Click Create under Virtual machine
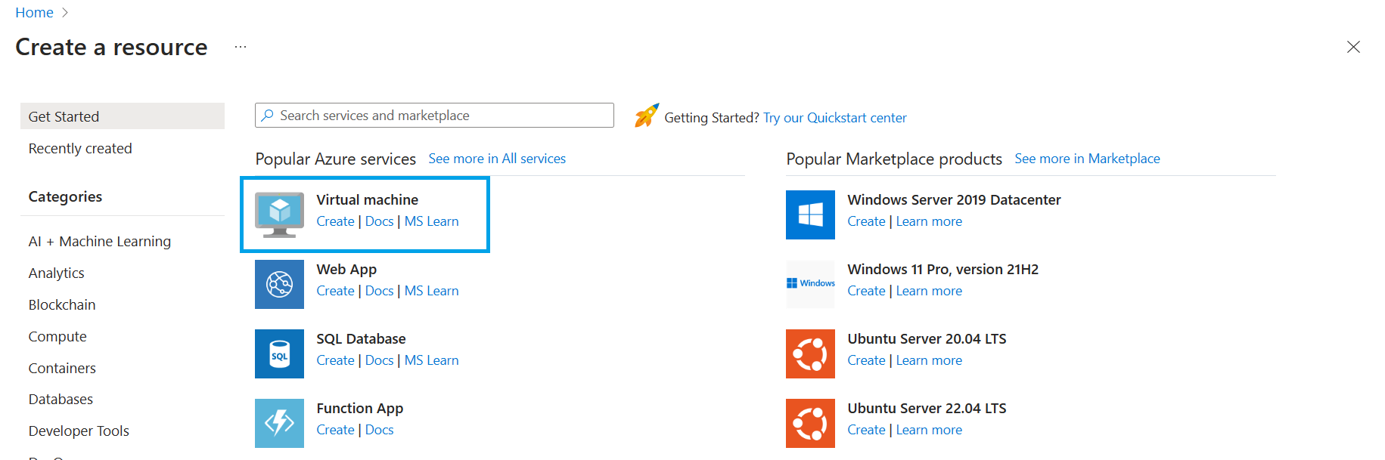 [335, 221]
